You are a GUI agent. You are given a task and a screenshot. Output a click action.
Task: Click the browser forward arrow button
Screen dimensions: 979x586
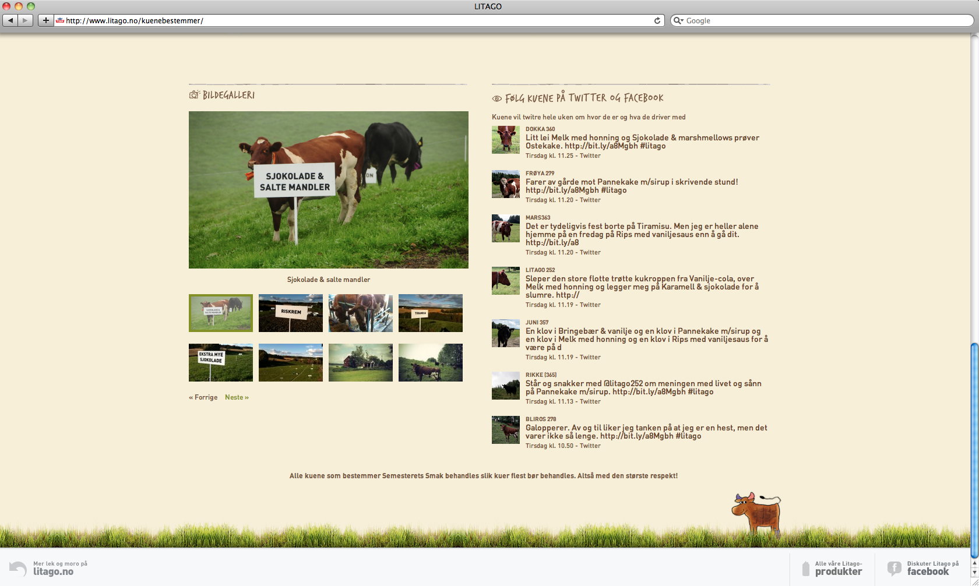(x=25, y=20)
